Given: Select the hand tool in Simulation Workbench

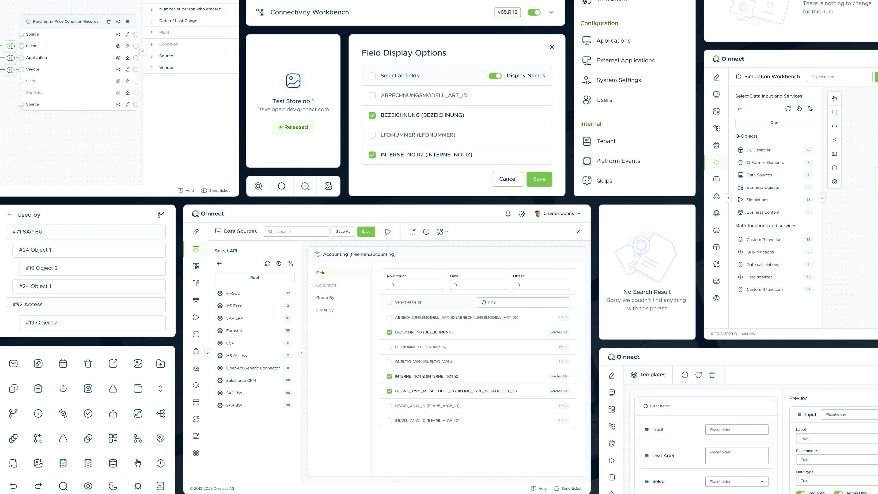Looking at the screenshot, I should click(x=834, y=99).
